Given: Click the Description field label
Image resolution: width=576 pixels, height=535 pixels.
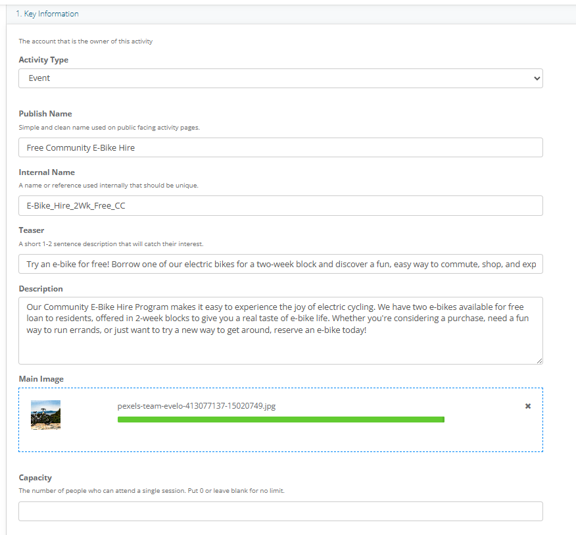Looking at the screenshot, I should 41,289.
